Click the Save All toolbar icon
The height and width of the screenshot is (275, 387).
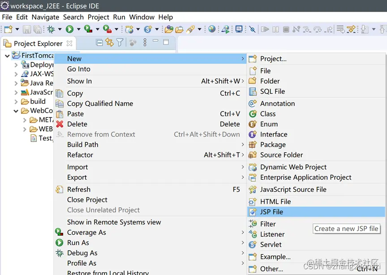(x=38, y=30)
